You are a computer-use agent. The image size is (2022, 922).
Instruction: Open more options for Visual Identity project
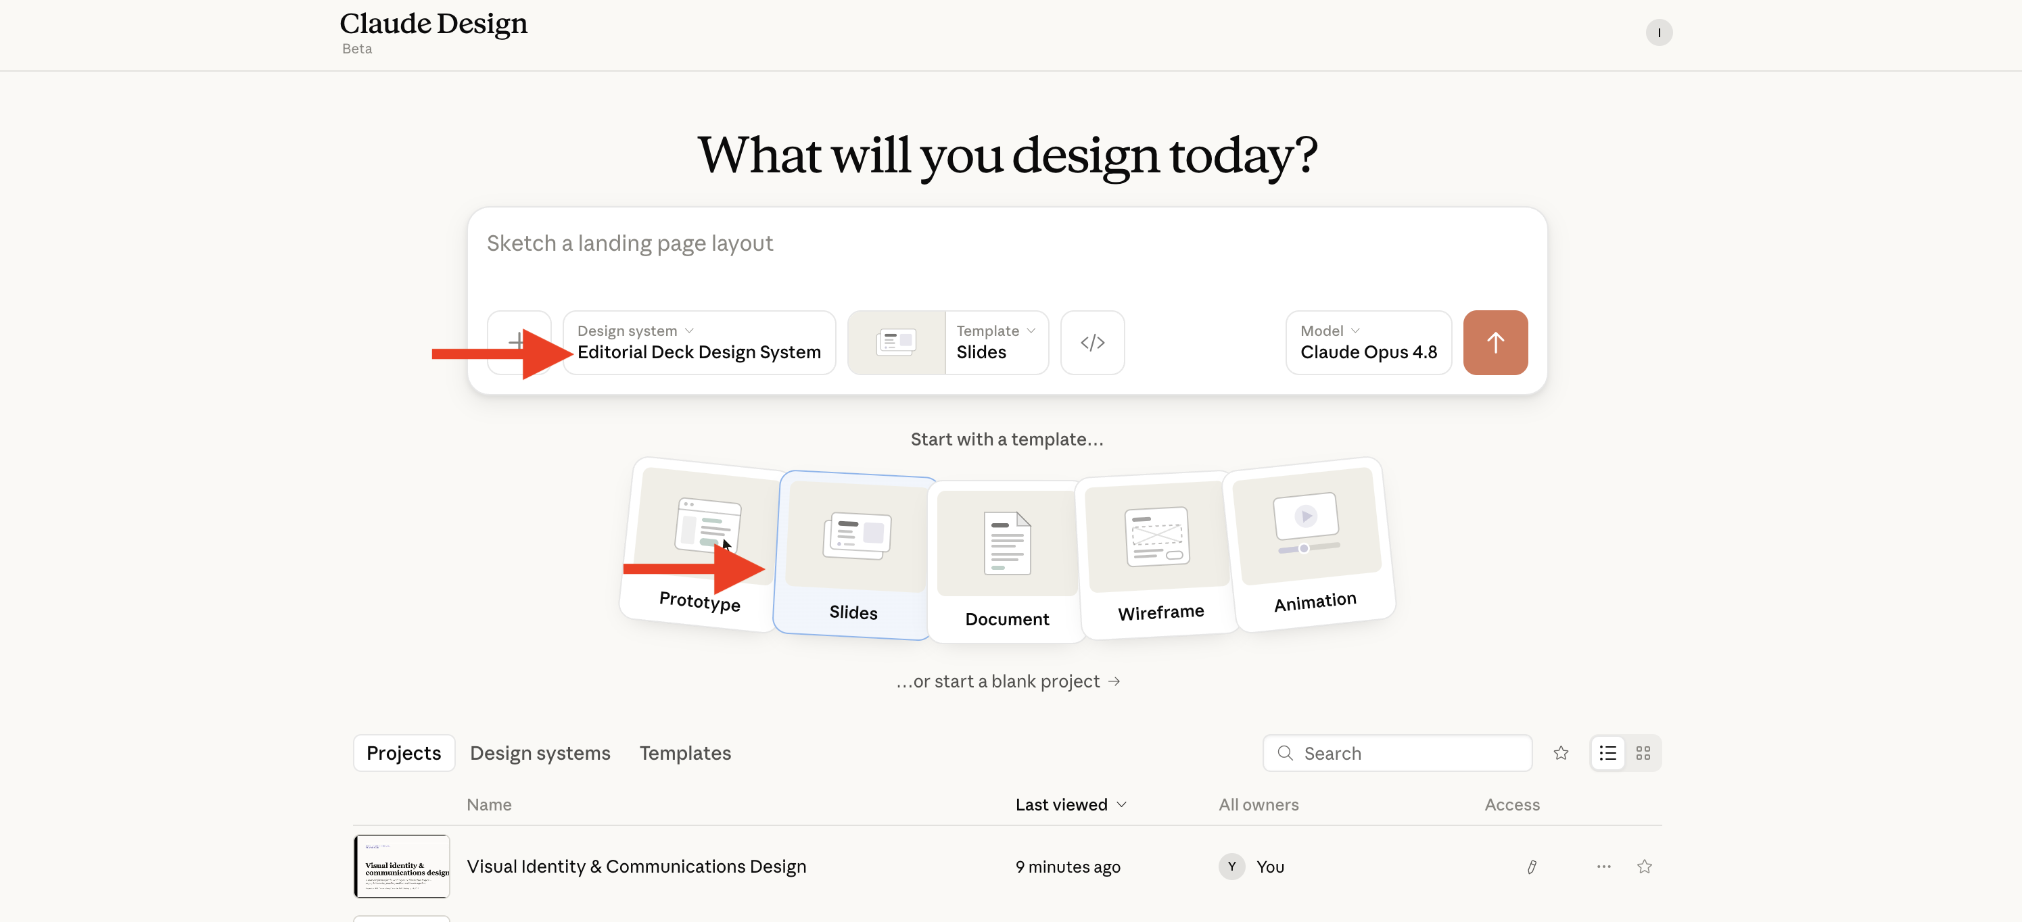[1603, 867]
